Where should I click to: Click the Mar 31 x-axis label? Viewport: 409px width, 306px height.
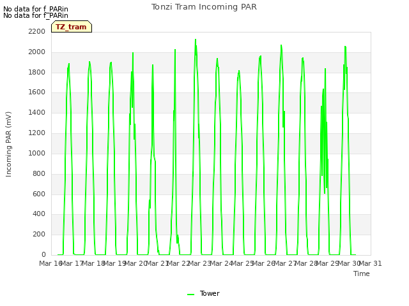(x=371, y=263)
